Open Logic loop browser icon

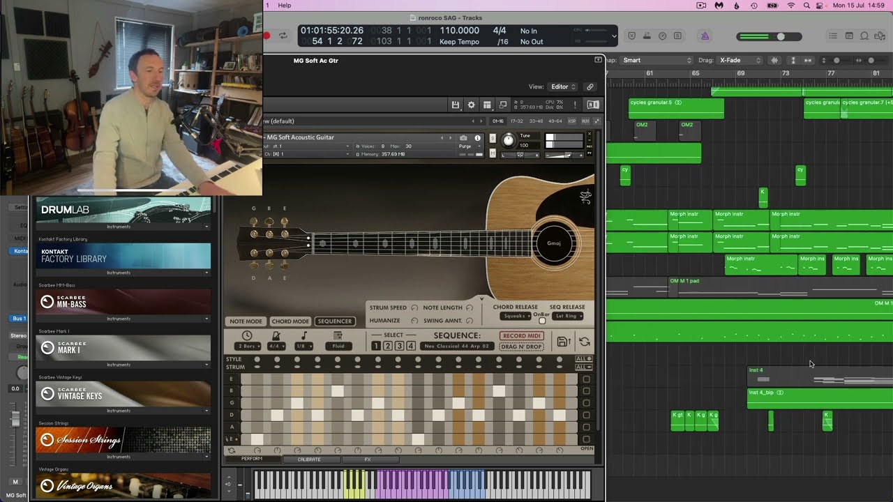click(x=864, y=36)
